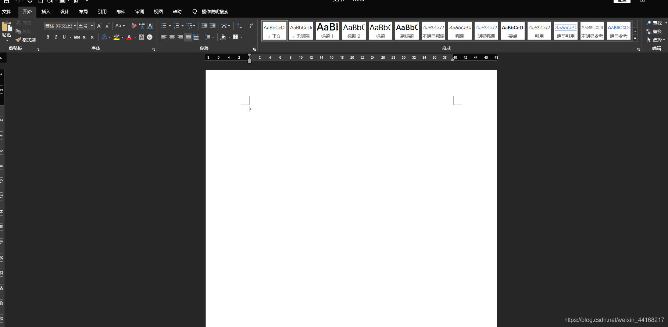The height and width of the screenshot is (327, 668).
Task: Open the Select (选择) dropdown
Action: pyautogui.click(x=656, y=40)
